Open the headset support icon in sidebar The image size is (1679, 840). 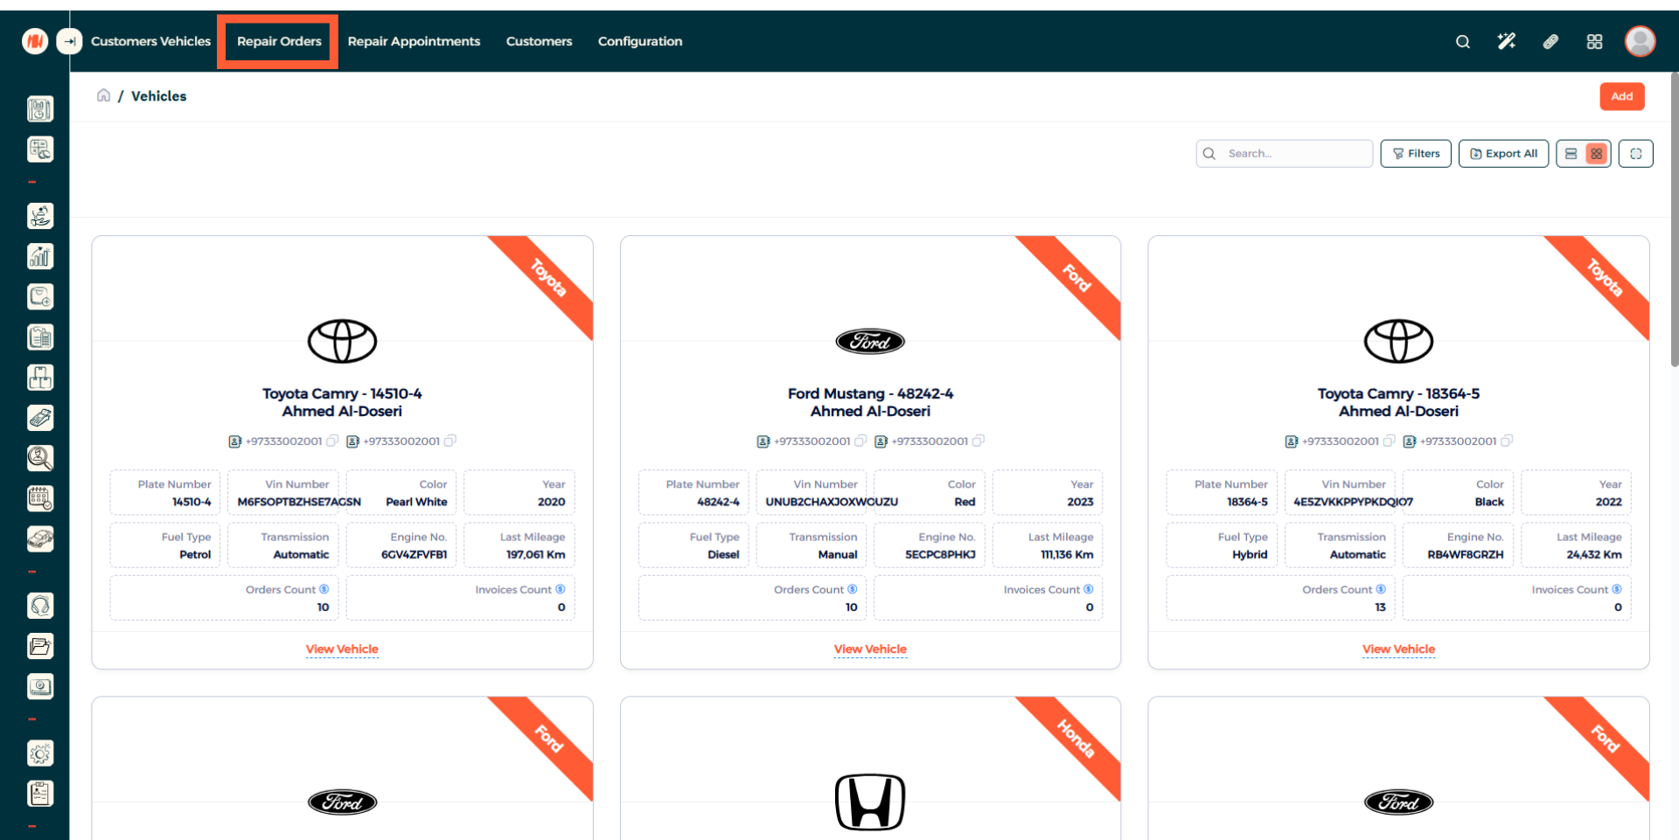[x=40, y=605]
